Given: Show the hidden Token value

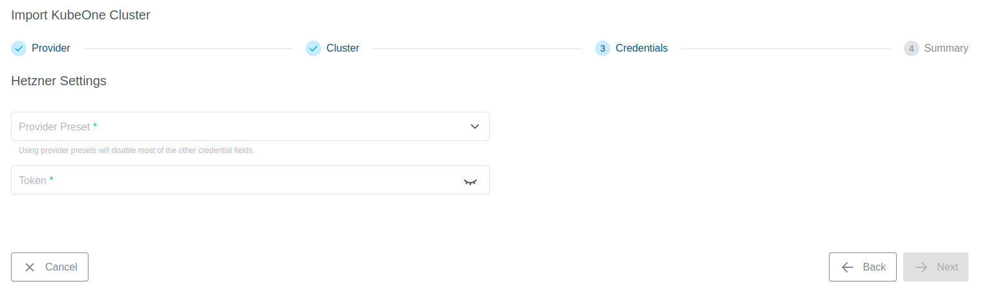Looking at the screenshot, I should 470,181.
